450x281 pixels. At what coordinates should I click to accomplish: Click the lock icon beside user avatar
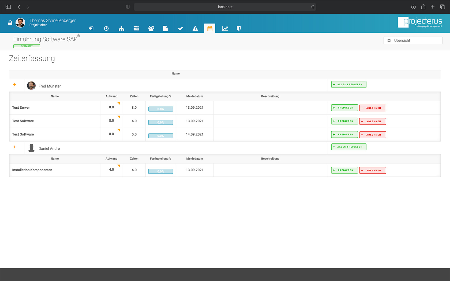[x=10, y=23]
